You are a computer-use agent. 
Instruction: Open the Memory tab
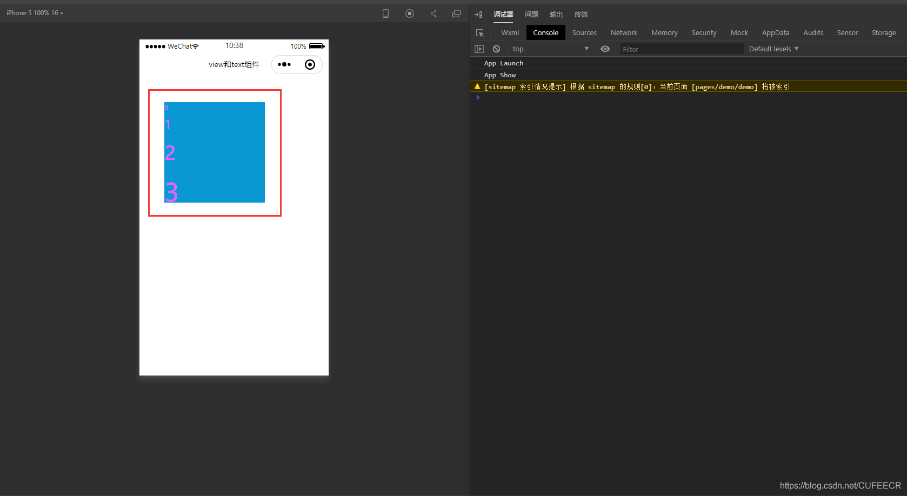(664, 33)
